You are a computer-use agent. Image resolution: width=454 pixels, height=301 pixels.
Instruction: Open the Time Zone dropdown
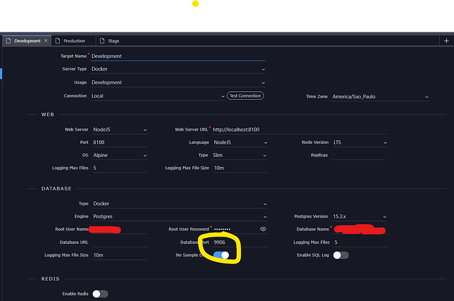click(380, 97)
